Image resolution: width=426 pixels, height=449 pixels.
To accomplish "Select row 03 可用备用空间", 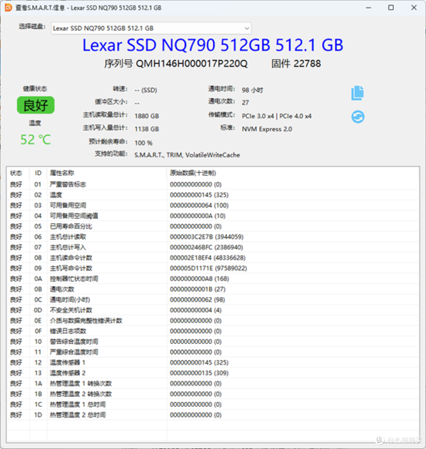I will [x=213, y=205].
